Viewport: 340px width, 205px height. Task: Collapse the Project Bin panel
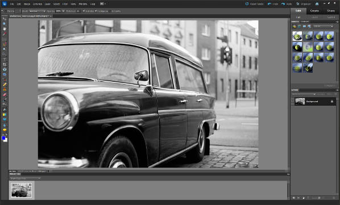click(x=288, y=174)
